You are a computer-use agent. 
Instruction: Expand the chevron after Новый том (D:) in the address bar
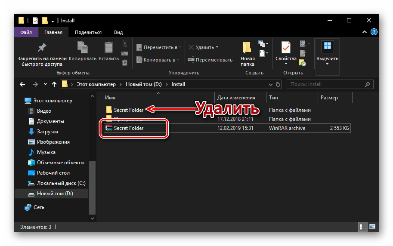click(167, 84)
